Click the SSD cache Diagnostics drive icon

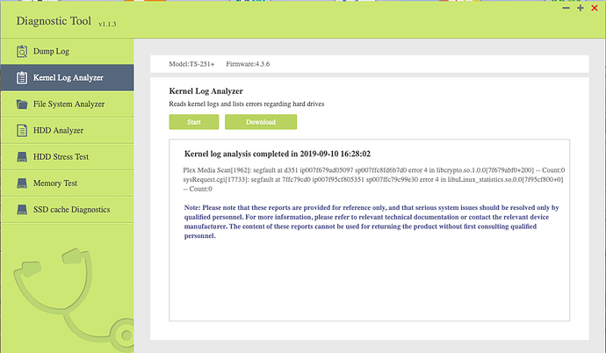pyautogui.click(x=22, y=209)
